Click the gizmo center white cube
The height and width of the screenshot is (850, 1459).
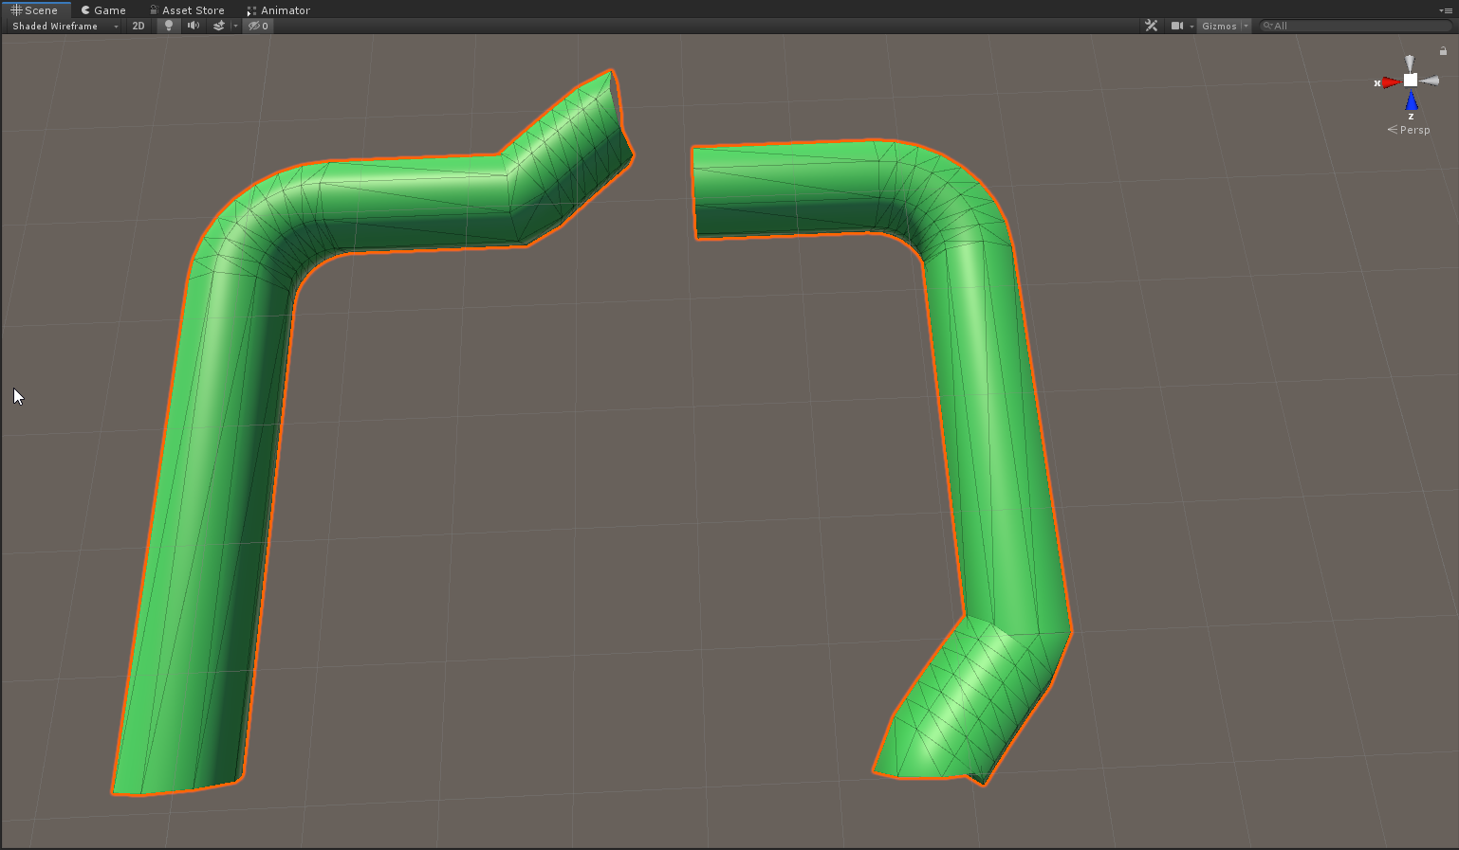(1411, 80)
